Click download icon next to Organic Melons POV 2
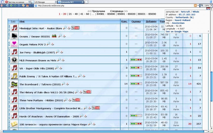Viewport: 213px width, 133px height. 52,44
